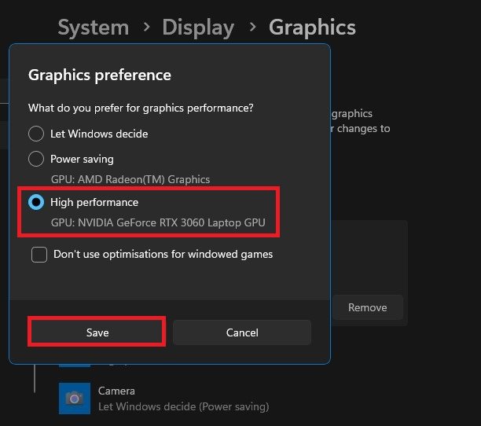Go to Display in the breadcrumb

198,28
